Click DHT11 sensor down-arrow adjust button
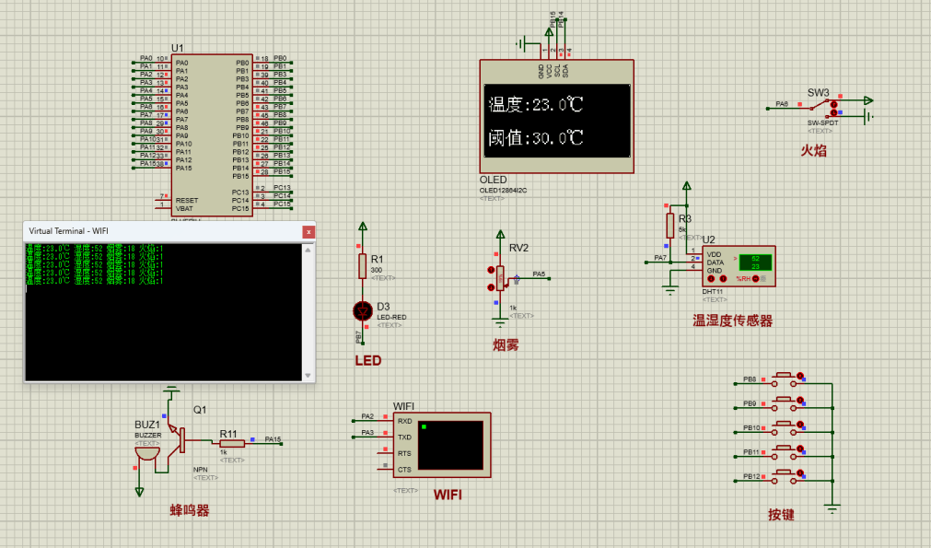Screen dimensions: 931x548 [711, 278]
